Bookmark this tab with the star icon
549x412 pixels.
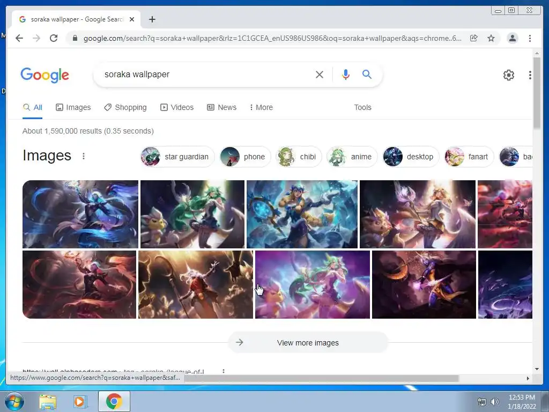click(491, 38)
